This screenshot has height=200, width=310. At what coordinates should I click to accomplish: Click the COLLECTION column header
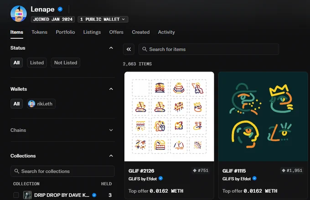pos(26,184)
